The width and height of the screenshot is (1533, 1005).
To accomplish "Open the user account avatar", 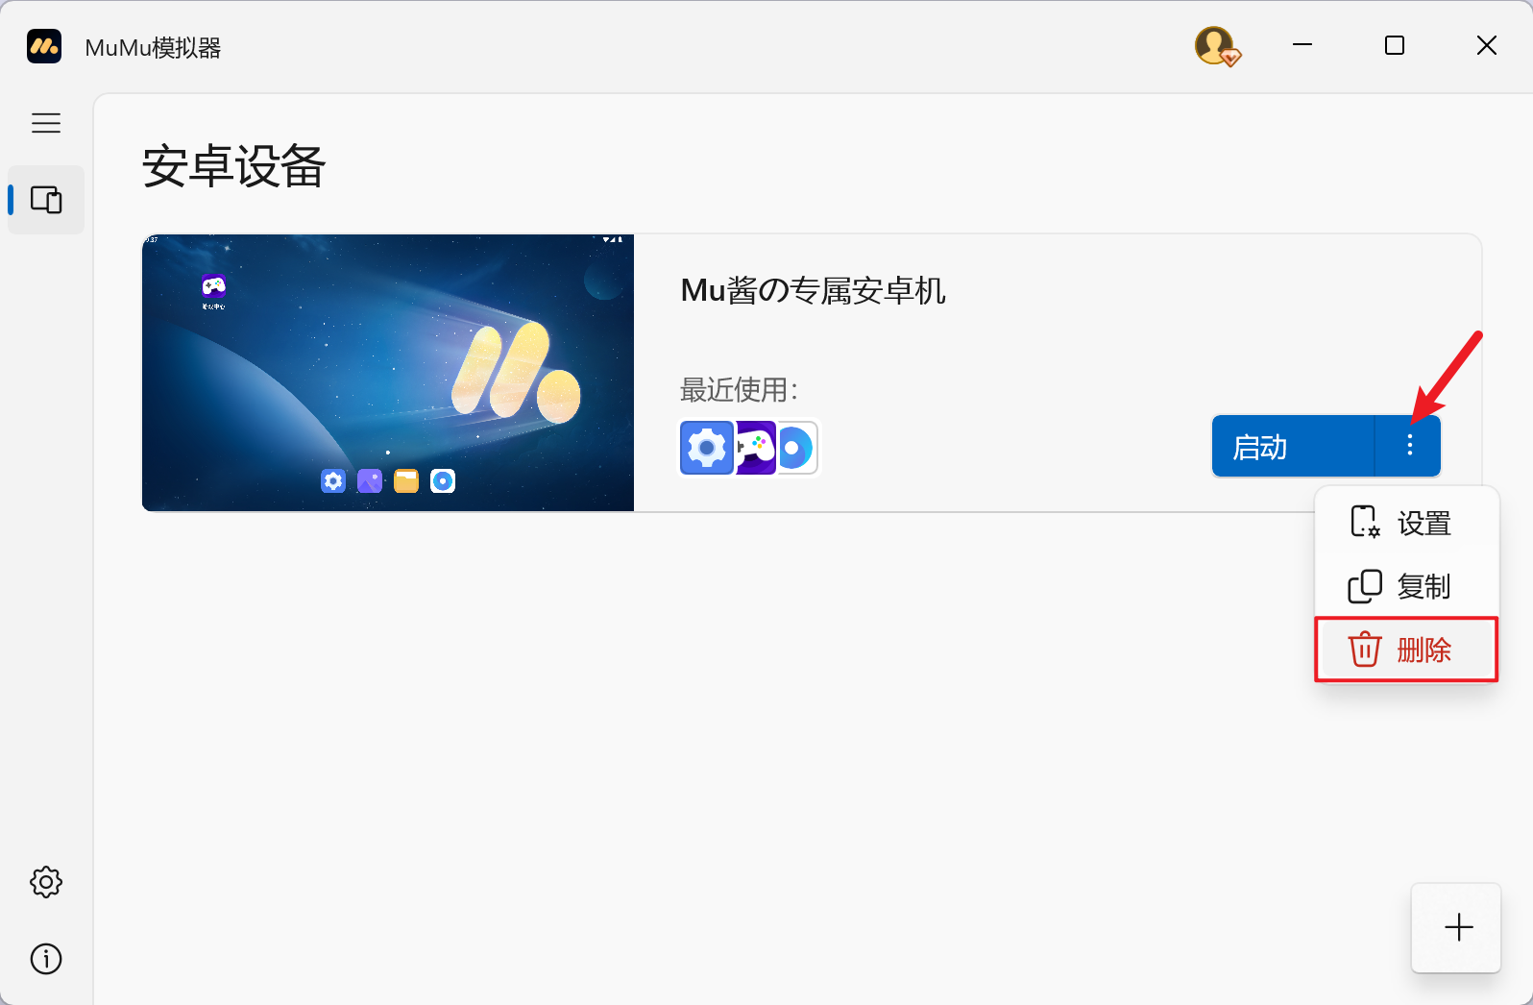I will click(x=1217, y=46).
